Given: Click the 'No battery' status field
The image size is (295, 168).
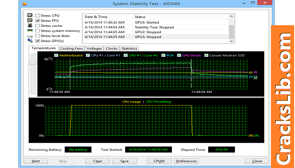Looking at the screenshot, I should coord(78,150).
